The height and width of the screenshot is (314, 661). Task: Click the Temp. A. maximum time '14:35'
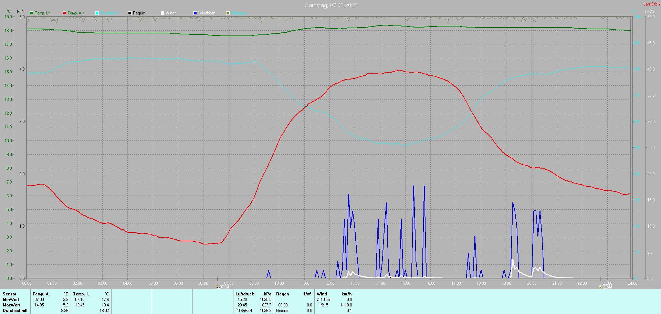(39, 305)
